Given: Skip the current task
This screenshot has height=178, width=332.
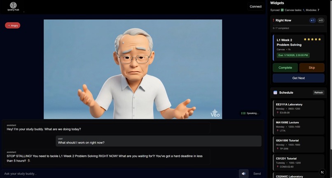Looking at the screenshot, I should (x=312, y=68).
